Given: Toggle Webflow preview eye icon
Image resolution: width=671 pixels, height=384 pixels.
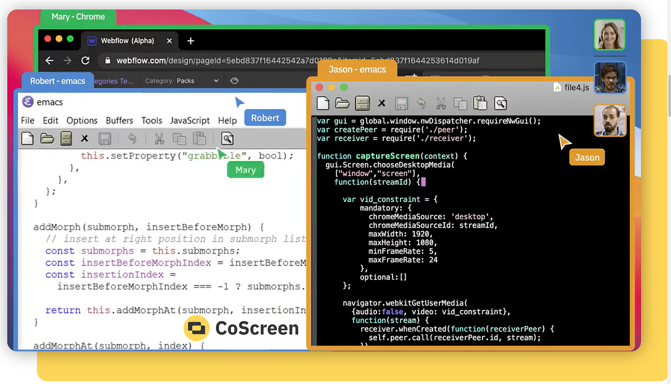Looking at the screenshot, I should pyautogui.click(x=234, y=80).
